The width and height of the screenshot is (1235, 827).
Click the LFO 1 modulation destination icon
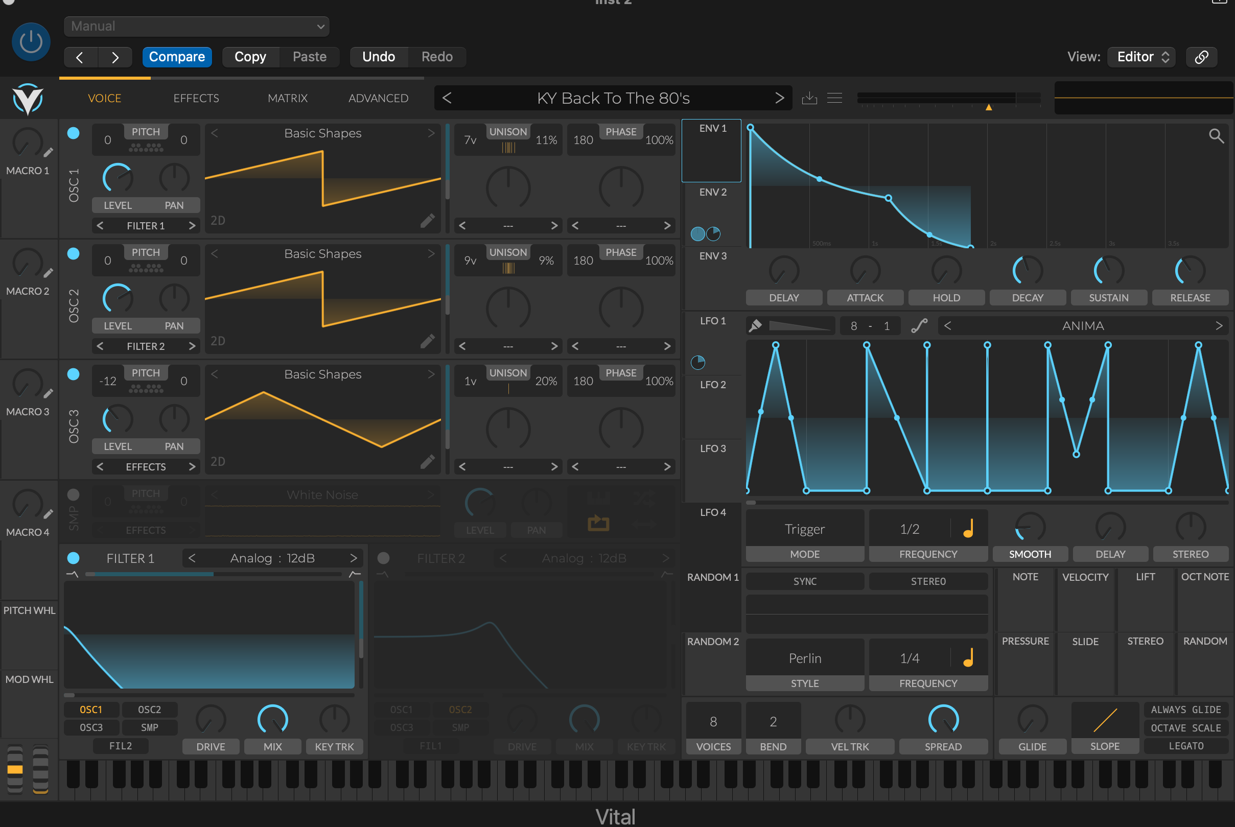698,362
